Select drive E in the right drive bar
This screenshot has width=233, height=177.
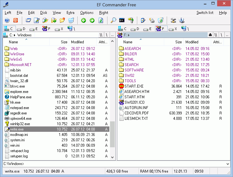click(x=147, y=29)
